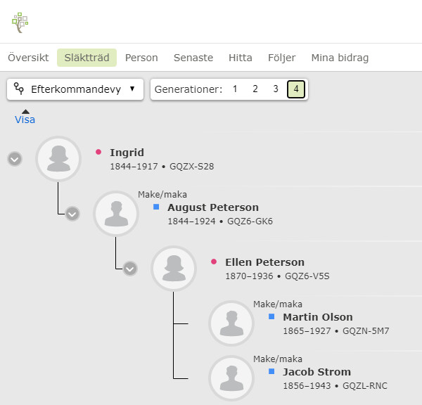Screen dimensions: 422x405
Task: Collapse Ingrid's descendants chevron
Action: pos(15,159)
